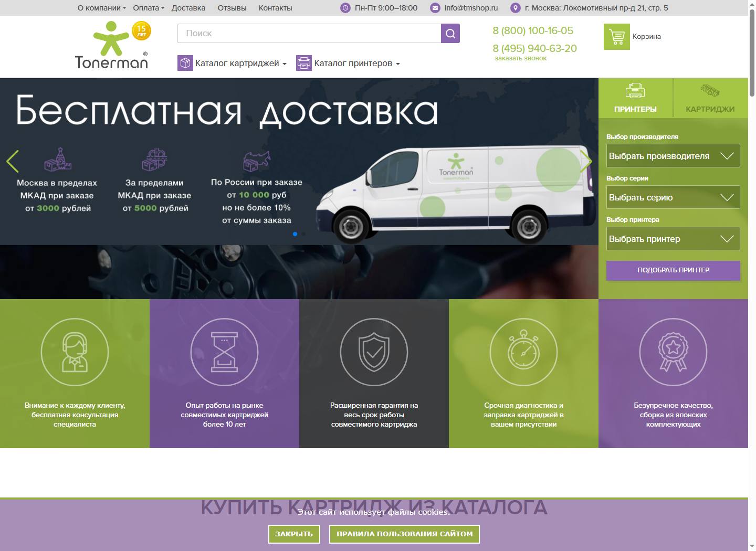Click 'Безупречное качество' text
Image resolution: width=756 pixels, height=551 pixels.
pos(673,415)
